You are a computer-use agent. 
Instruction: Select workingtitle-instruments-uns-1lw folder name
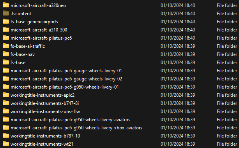(x=45, y=111)
